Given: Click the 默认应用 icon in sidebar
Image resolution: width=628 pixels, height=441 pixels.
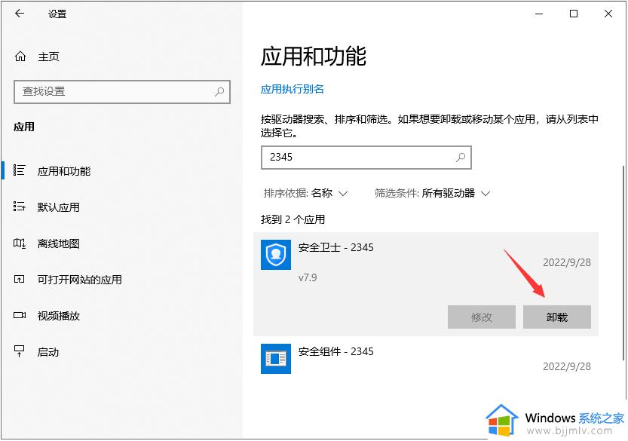Looking at the screenshot, I should tap(20, 207).
